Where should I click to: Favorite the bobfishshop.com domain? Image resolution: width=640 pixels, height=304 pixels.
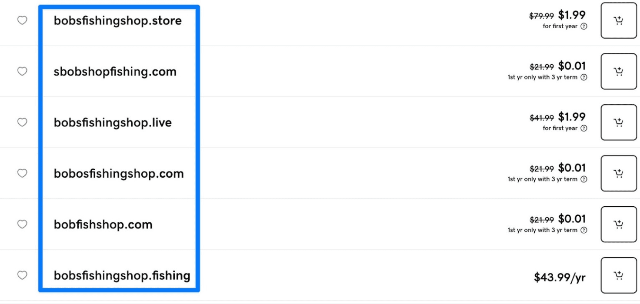click(x=22, y=224)
